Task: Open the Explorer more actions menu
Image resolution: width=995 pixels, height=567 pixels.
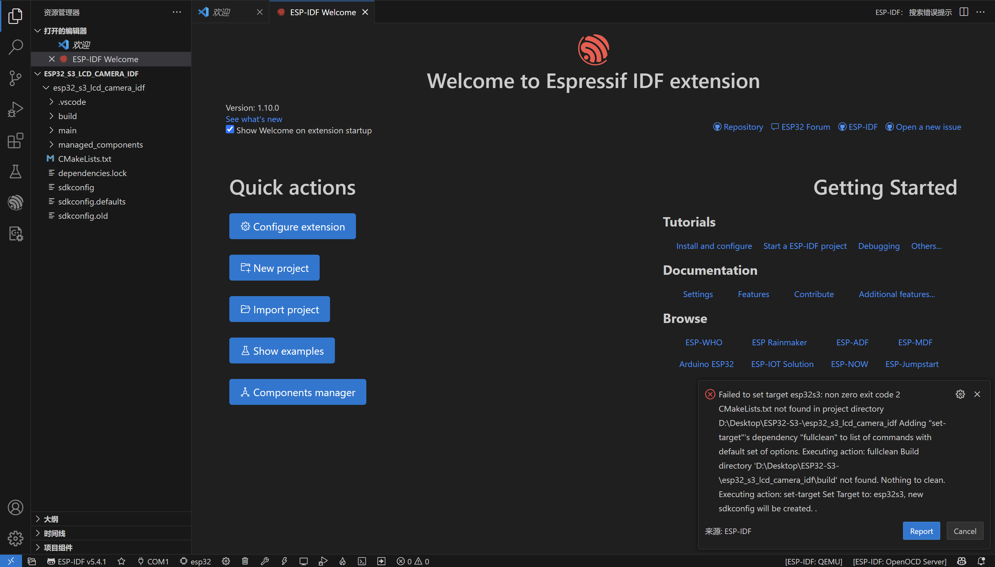Action: [x=177, y=12]
